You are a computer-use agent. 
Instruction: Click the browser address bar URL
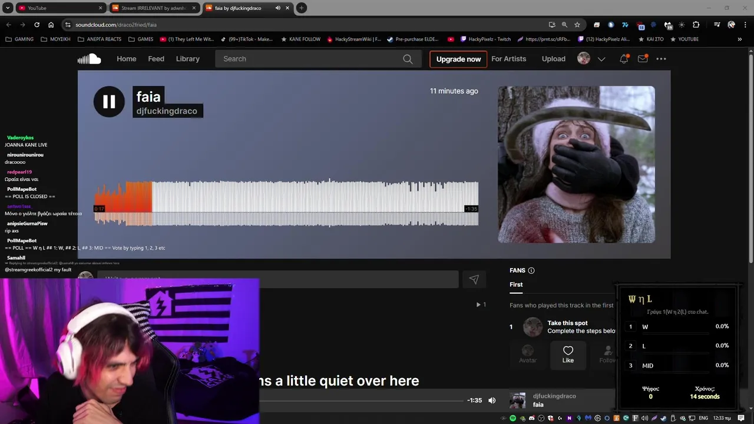116,25
